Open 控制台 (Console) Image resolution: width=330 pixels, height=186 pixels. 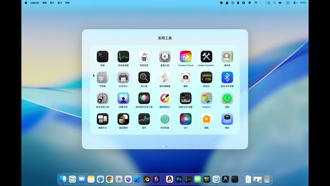[207, 78]
